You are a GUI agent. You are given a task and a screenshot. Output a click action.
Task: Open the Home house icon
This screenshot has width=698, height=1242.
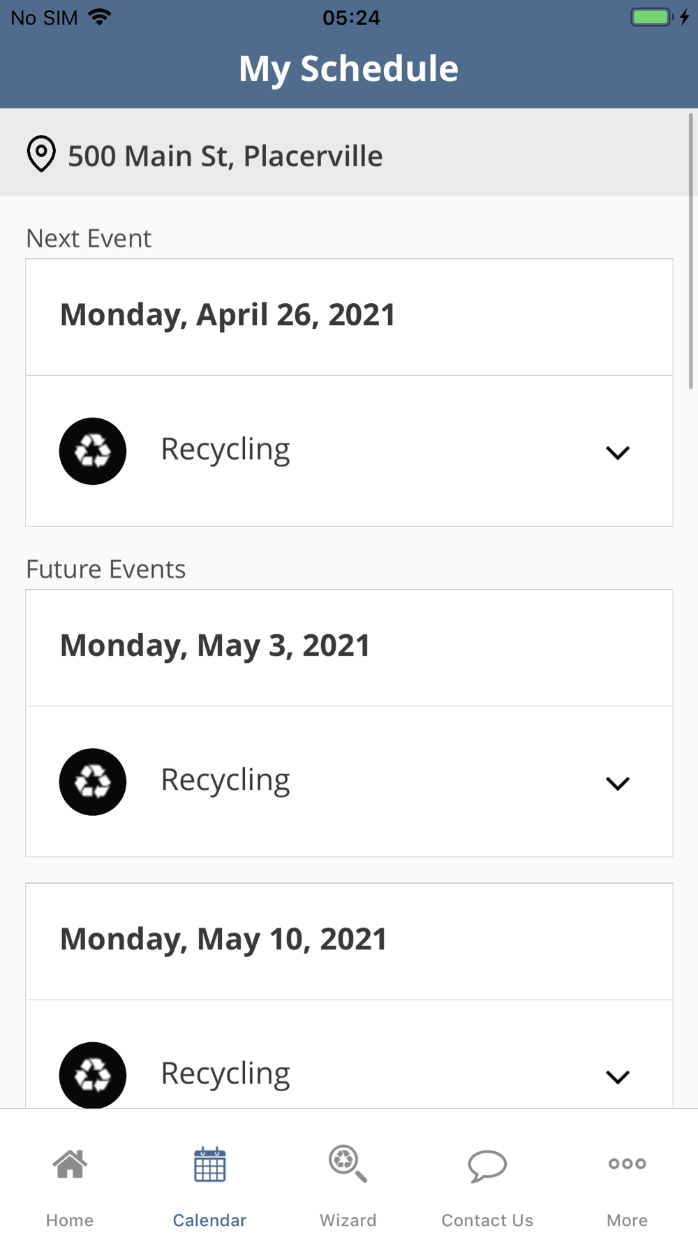70,1164
